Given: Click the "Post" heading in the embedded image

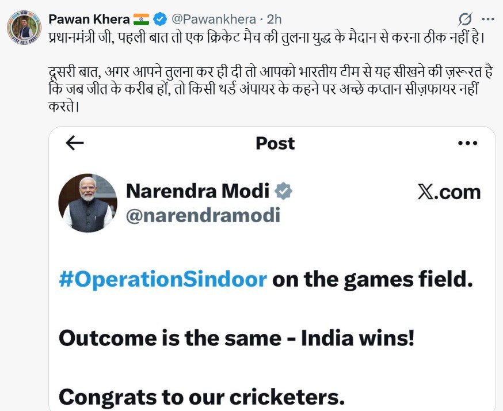Looking at the screenshot, I should 275,143.
